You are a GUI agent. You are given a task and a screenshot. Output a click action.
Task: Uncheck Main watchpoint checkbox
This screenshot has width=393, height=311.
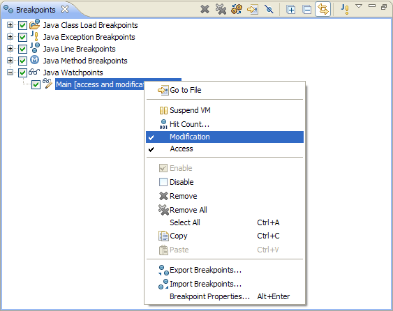click(36, 84)
